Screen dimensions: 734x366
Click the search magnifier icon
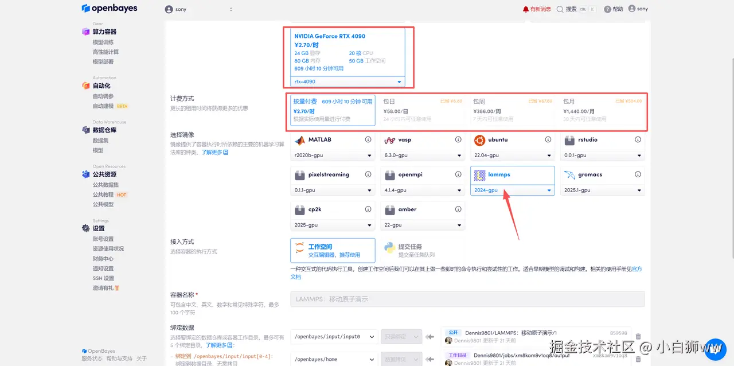560,9
